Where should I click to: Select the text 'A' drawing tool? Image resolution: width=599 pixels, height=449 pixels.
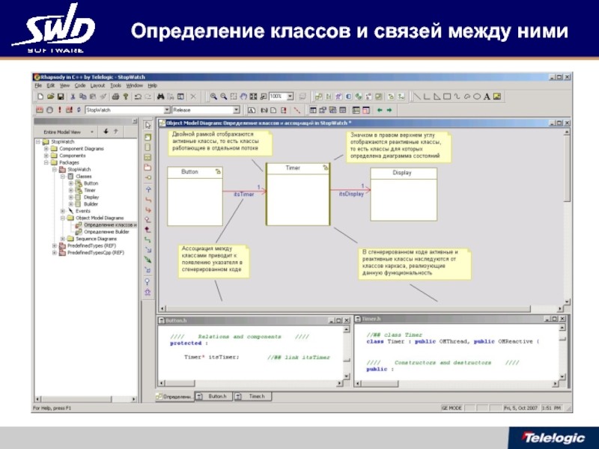486,97
